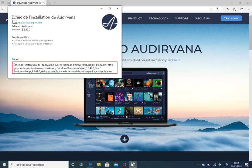Image resolution: width=252 pixels, height=168 pixels.
Task: Click the muted volume tray icon
Action: [220, 164]
